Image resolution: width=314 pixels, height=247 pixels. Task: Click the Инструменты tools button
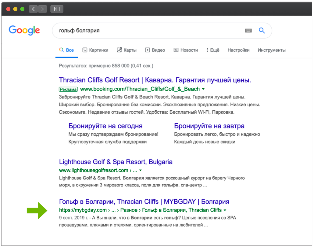(x=271, y=50)
